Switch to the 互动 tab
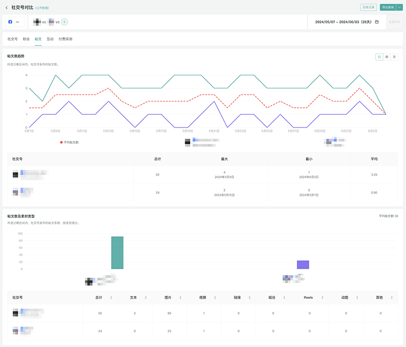Viewport: 406px width, 347px height. (x=50, y=39)
